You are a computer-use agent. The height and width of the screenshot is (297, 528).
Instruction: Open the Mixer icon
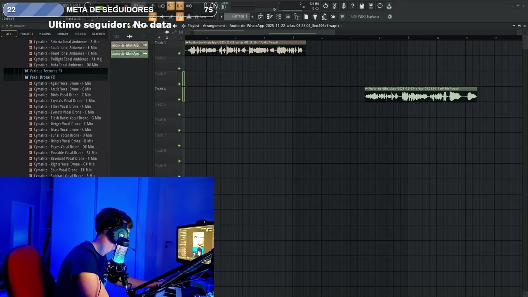tap(288, 16)
